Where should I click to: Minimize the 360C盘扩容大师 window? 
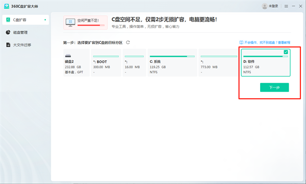tap(293, 6)
